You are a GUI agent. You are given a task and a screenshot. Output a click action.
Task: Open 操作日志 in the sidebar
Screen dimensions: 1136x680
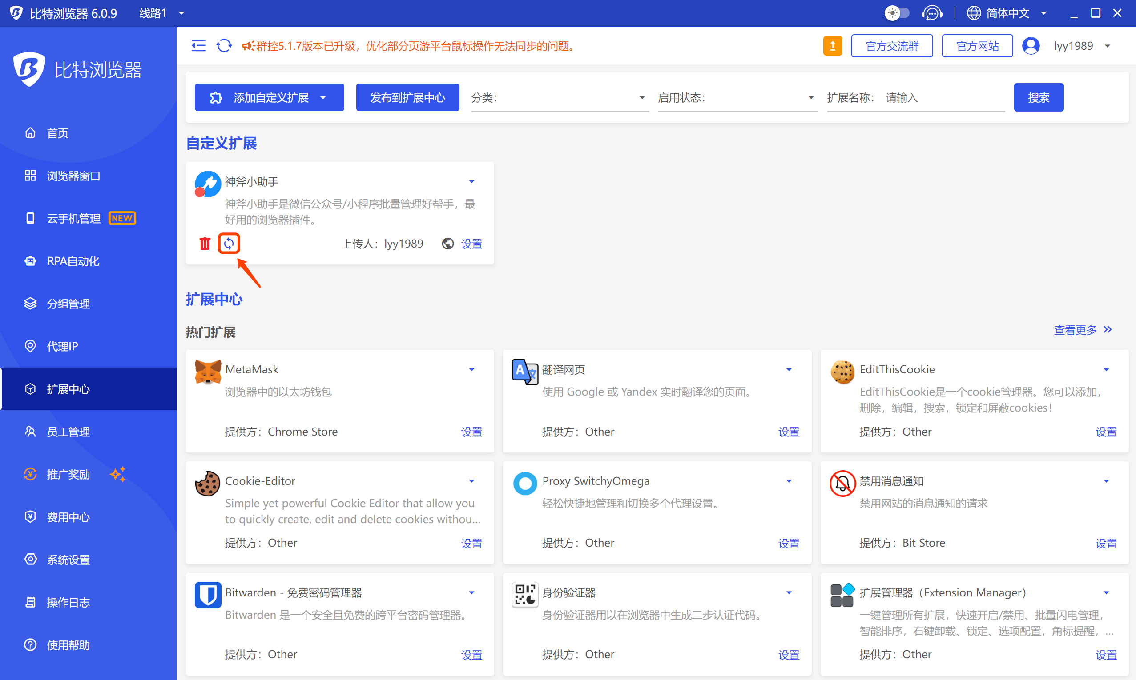point(89,602)
